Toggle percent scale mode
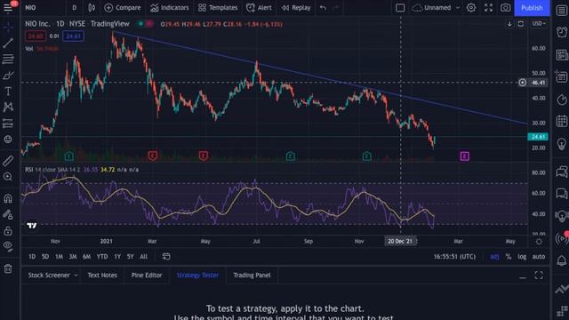Screen dimensions: 569x320 point(509,257)
